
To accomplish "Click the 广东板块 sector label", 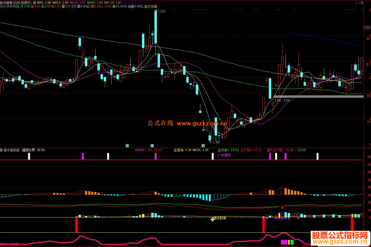I will (224, 155).
